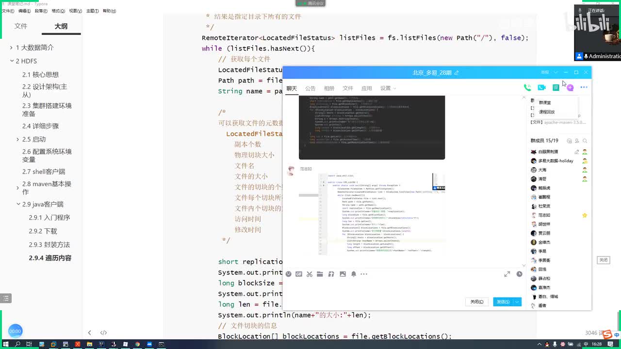Edit the group name 北京_多易_28期 pencil icon
621x349 pixels.
click(x=457, y=73)
